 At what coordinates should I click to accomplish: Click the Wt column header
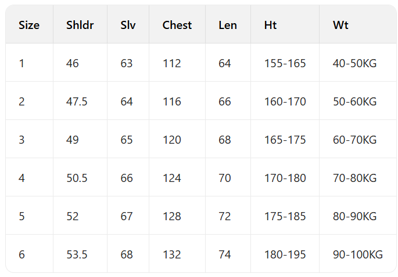coord(340,25)
